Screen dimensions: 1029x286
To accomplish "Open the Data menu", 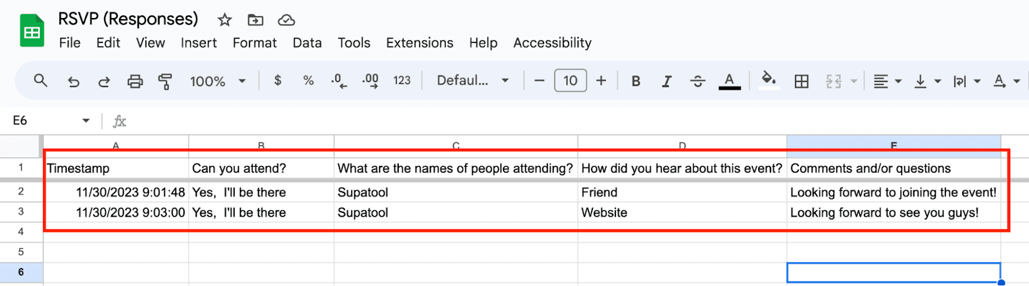I will tap(307, 43).
